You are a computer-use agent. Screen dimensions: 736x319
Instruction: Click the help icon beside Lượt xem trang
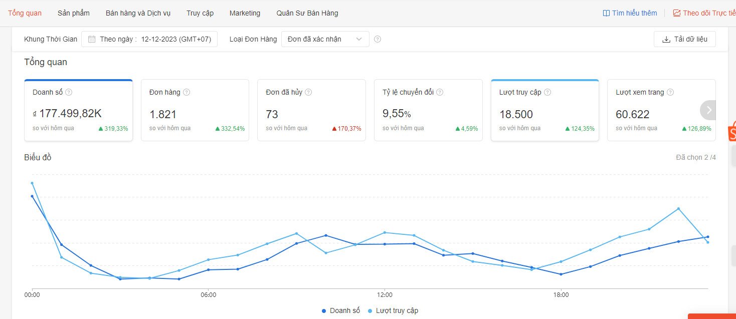(670, 92)
